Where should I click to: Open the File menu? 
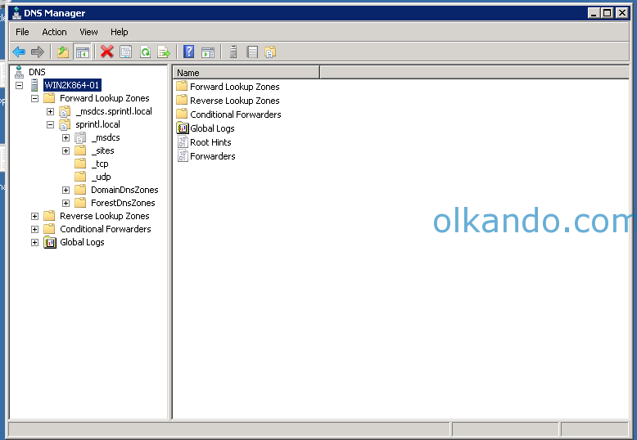[22, 32]
